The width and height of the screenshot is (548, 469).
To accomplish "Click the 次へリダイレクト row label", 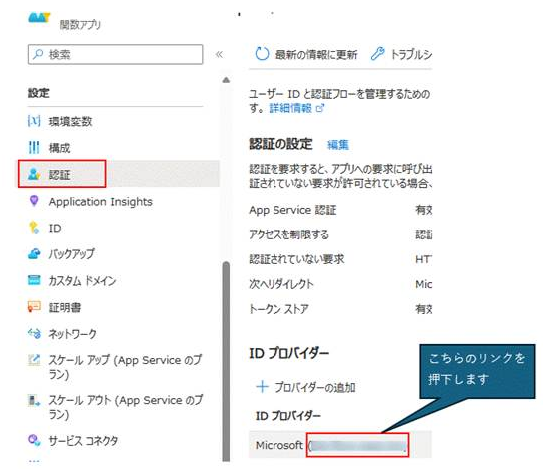I will (x=281, y=284).
